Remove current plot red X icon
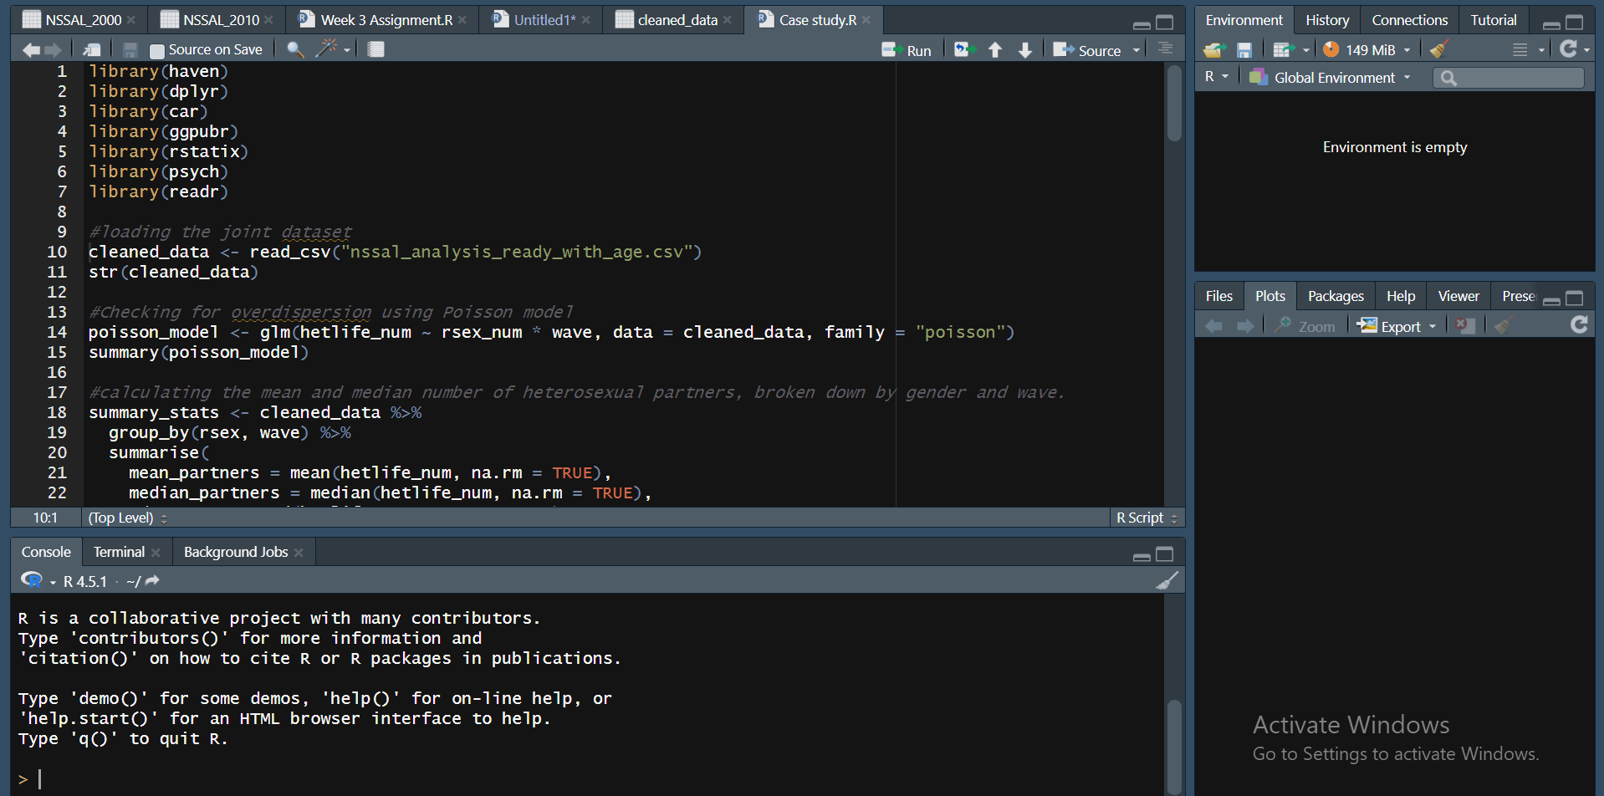Image resolution: width=1604 pixels, height=796 pixels. tap(1464, 325)
